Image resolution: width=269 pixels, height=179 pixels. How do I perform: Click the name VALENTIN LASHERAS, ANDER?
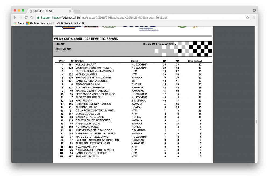tap(94, 68)
